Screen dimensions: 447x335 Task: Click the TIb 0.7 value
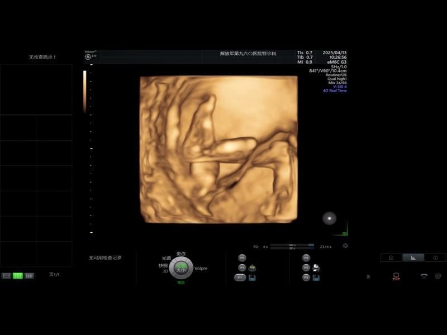click(x=305, y=58)
